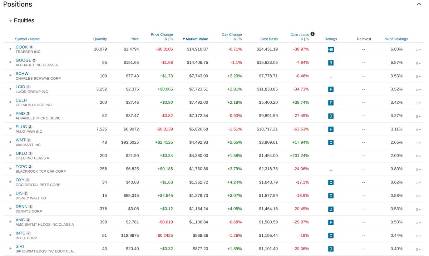This screenshot has width=429, height=256.
Task: Open the INTC symbol link
Action: pos(21,233)
